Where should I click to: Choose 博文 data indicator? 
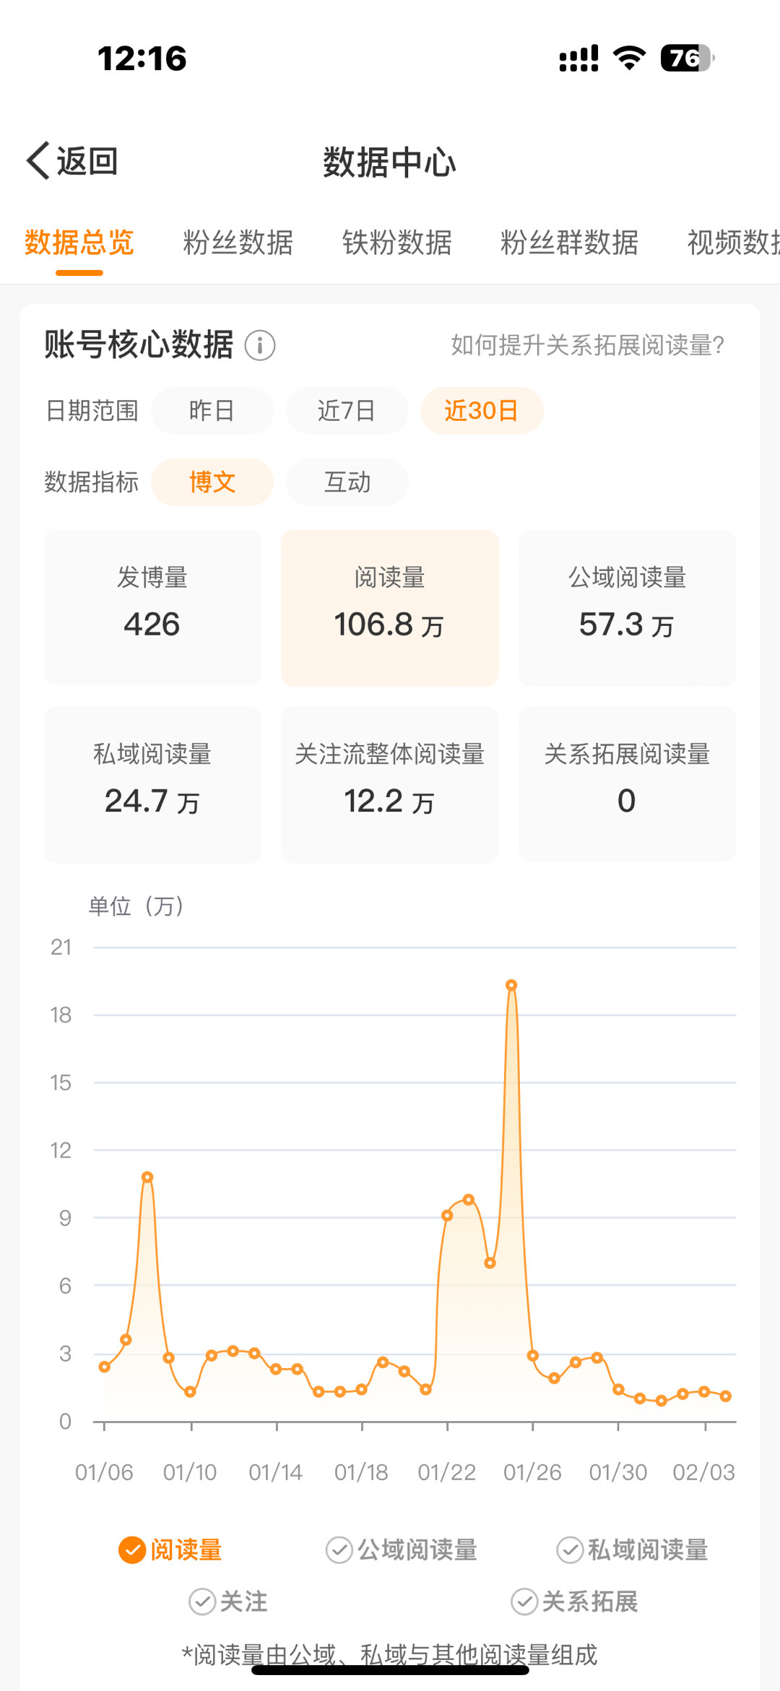[212, 482]
